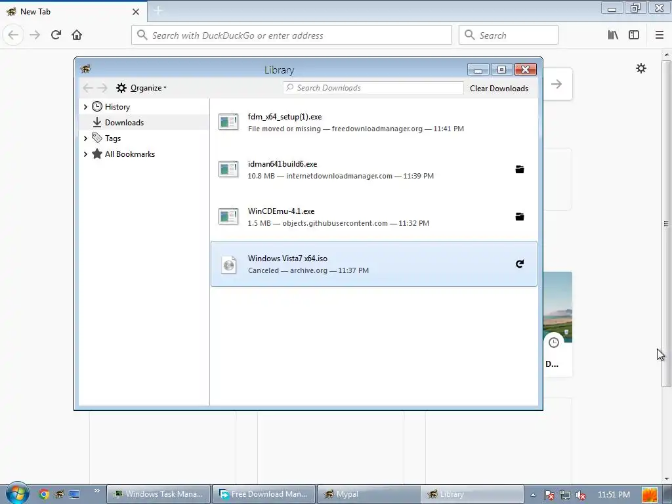This screenshot has width=672, height=504.
Task: Click the Tags label icon in sidebar
Action: [x=97, y=138]
